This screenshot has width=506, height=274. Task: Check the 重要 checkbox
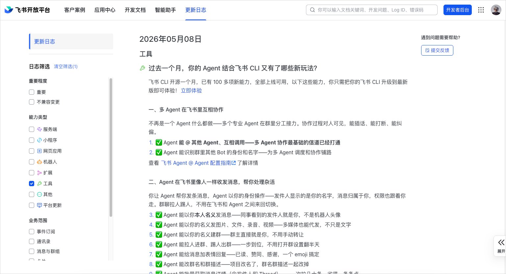pyautogui.click(x=32, y=92)
